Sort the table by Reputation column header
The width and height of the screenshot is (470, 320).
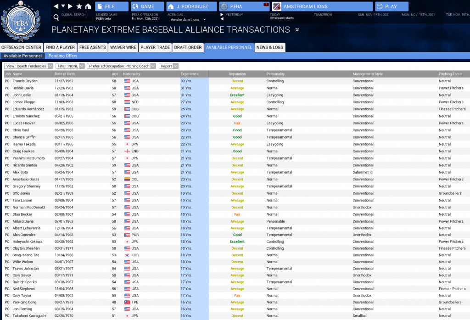click(237, 74)
